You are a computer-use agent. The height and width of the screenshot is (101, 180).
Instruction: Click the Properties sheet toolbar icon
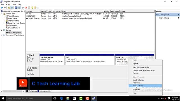(29, 8)
